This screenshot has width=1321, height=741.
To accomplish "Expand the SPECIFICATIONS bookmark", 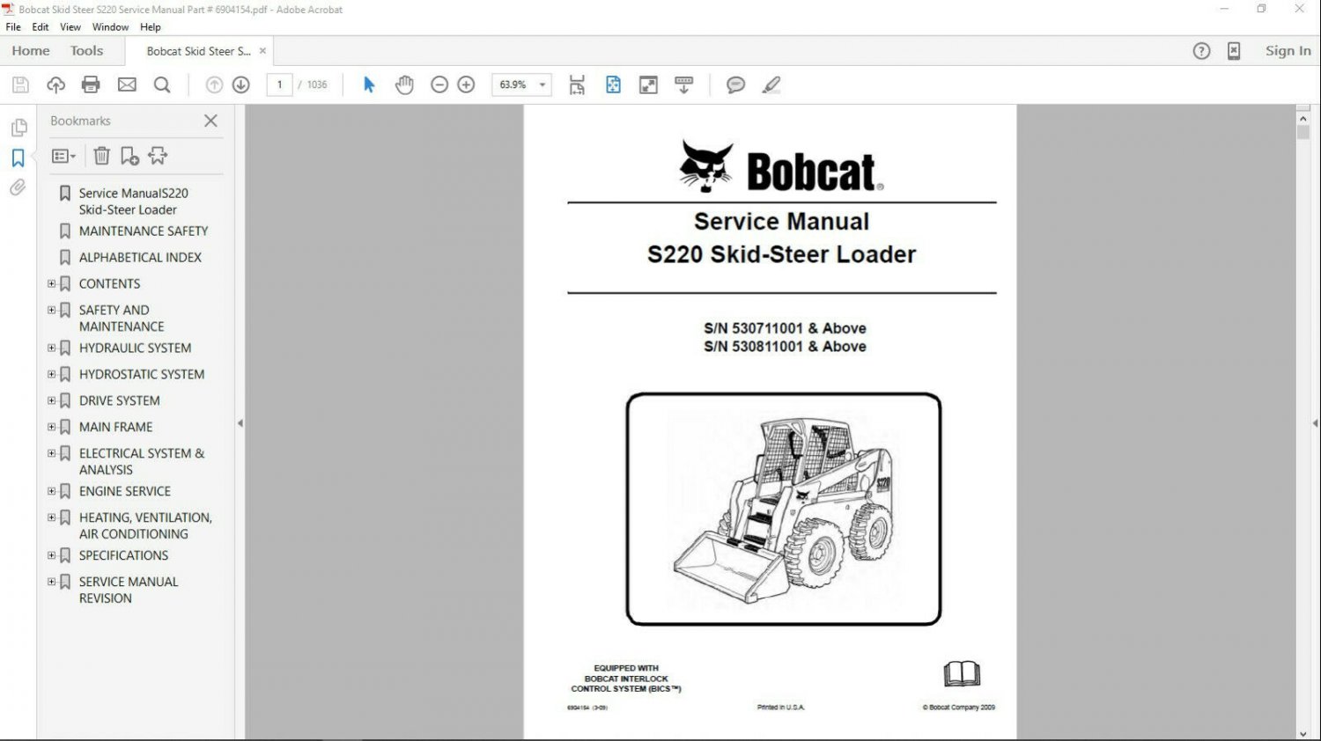I will pyautogui.click(x=51, y=555).
